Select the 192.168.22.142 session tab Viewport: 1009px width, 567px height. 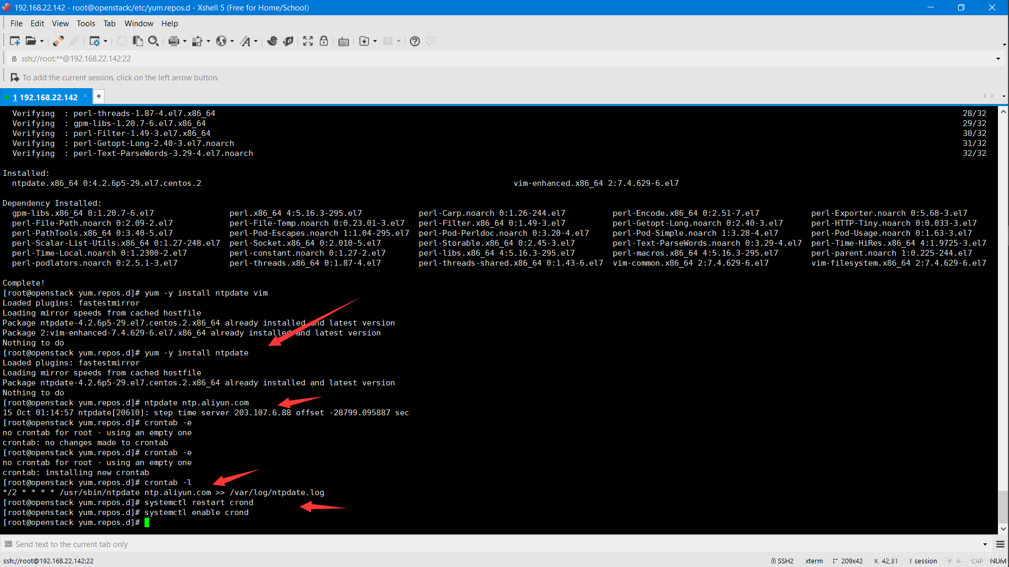[x=45, y=97]
